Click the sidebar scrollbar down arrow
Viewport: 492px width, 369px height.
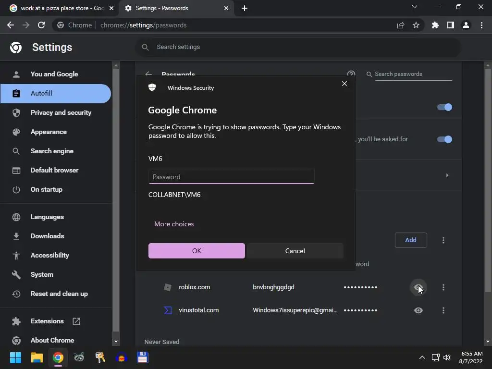pos(116,342)
